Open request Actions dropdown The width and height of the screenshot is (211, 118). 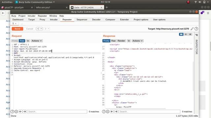(37, 41)
